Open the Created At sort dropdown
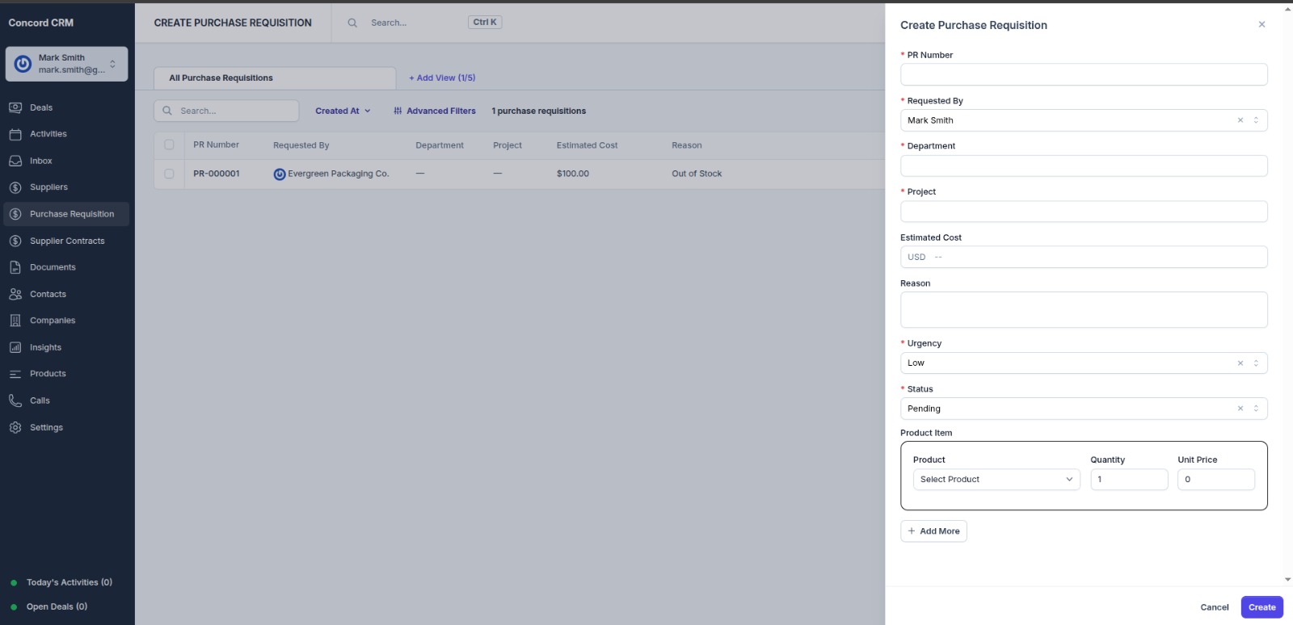1293x625 pixels. tap(343, 111)
